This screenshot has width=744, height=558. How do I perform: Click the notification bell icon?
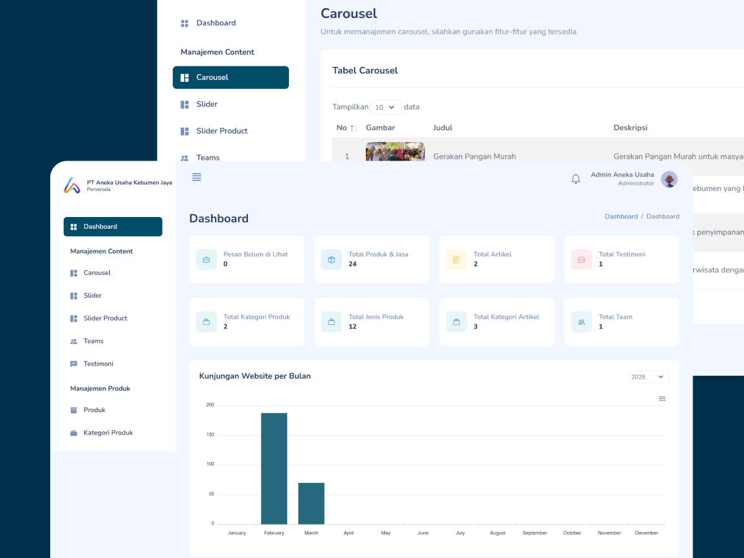(x=575, y=179)
